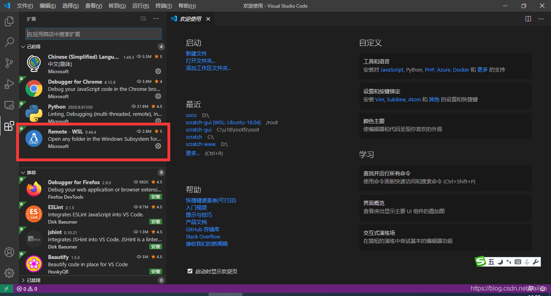Open the 终端(T) menu
This screenshot has width=551, height=296.
[163, 6]
